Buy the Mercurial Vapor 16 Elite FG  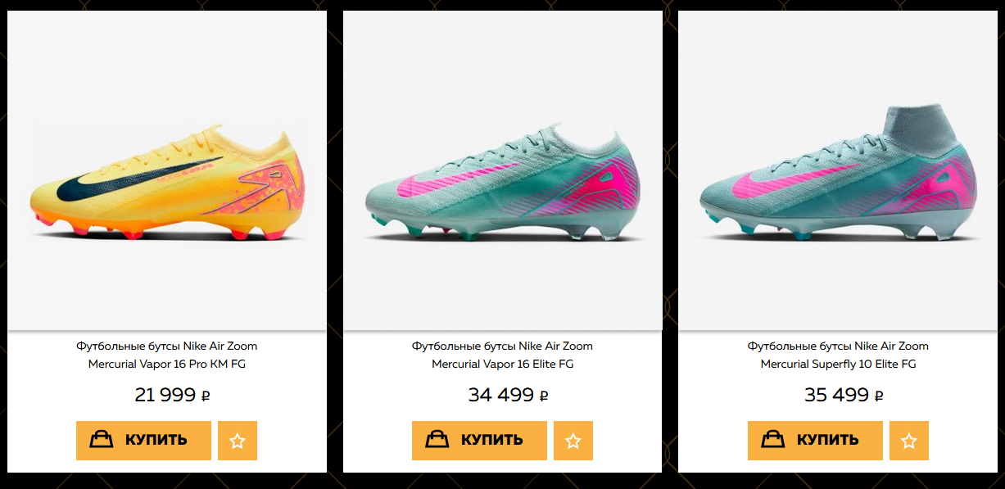tap(479, 441)
